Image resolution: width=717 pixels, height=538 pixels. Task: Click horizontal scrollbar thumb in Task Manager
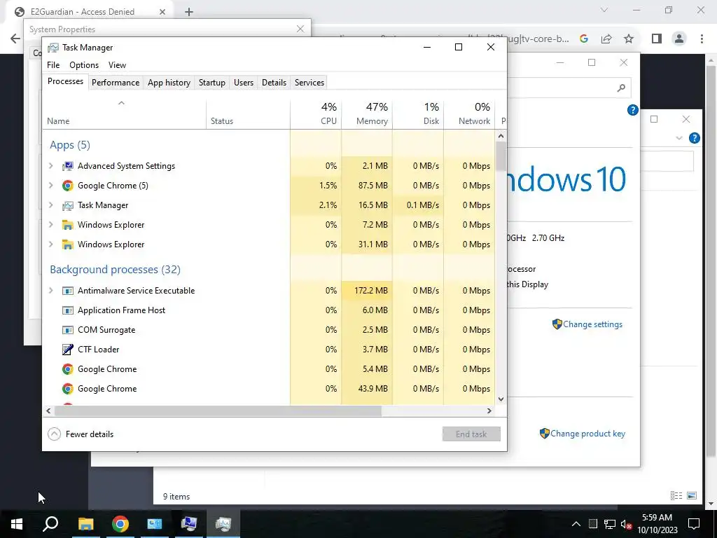click(x=218, y=411)
